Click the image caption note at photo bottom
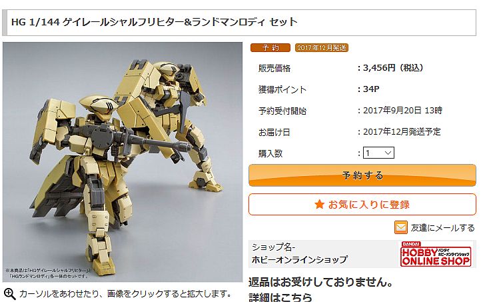This screenshot has width=485, height=302. coord(48,273)
